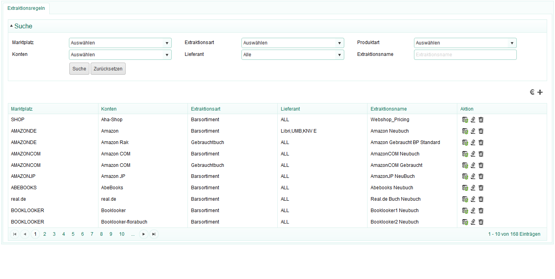The height and width of the screenshot is (279, 555).
Task: Open the Extraktionsart dropdown in the search form
Action: pos(293,43)
